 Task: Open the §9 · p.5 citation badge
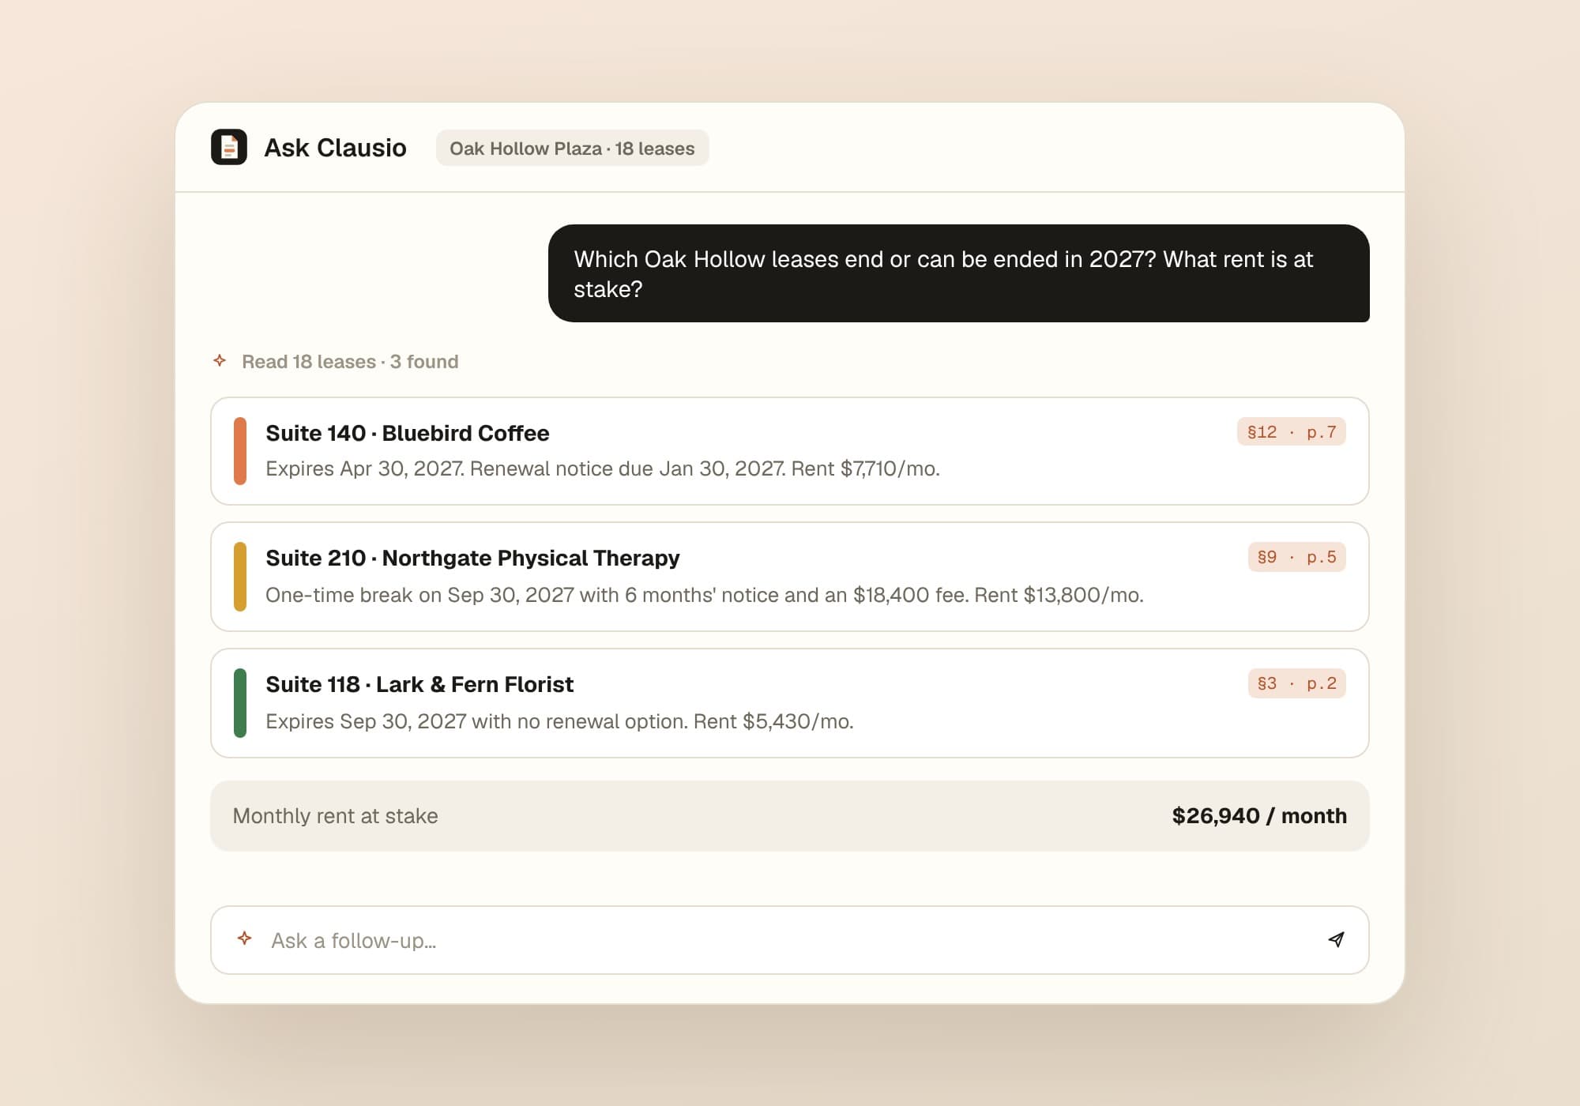(1296, 557)
